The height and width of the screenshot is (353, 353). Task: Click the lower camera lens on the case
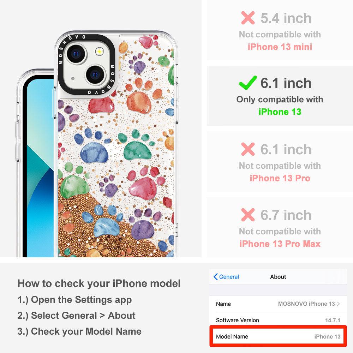95,75
